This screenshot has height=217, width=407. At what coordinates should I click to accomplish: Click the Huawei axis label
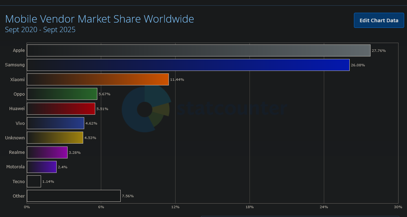point(17,109)
